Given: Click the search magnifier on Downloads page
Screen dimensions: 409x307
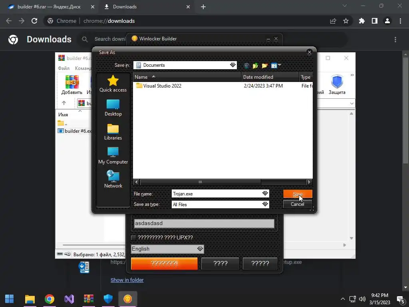Looking at the screenshot, I should [x=85, y=39].
